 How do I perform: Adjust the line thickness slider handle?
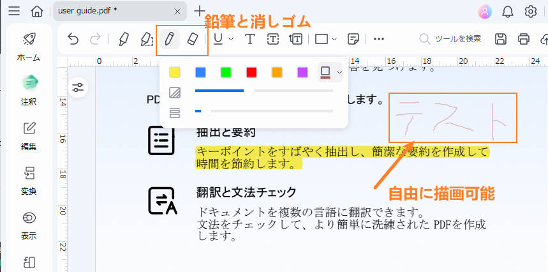coord(206,111)
